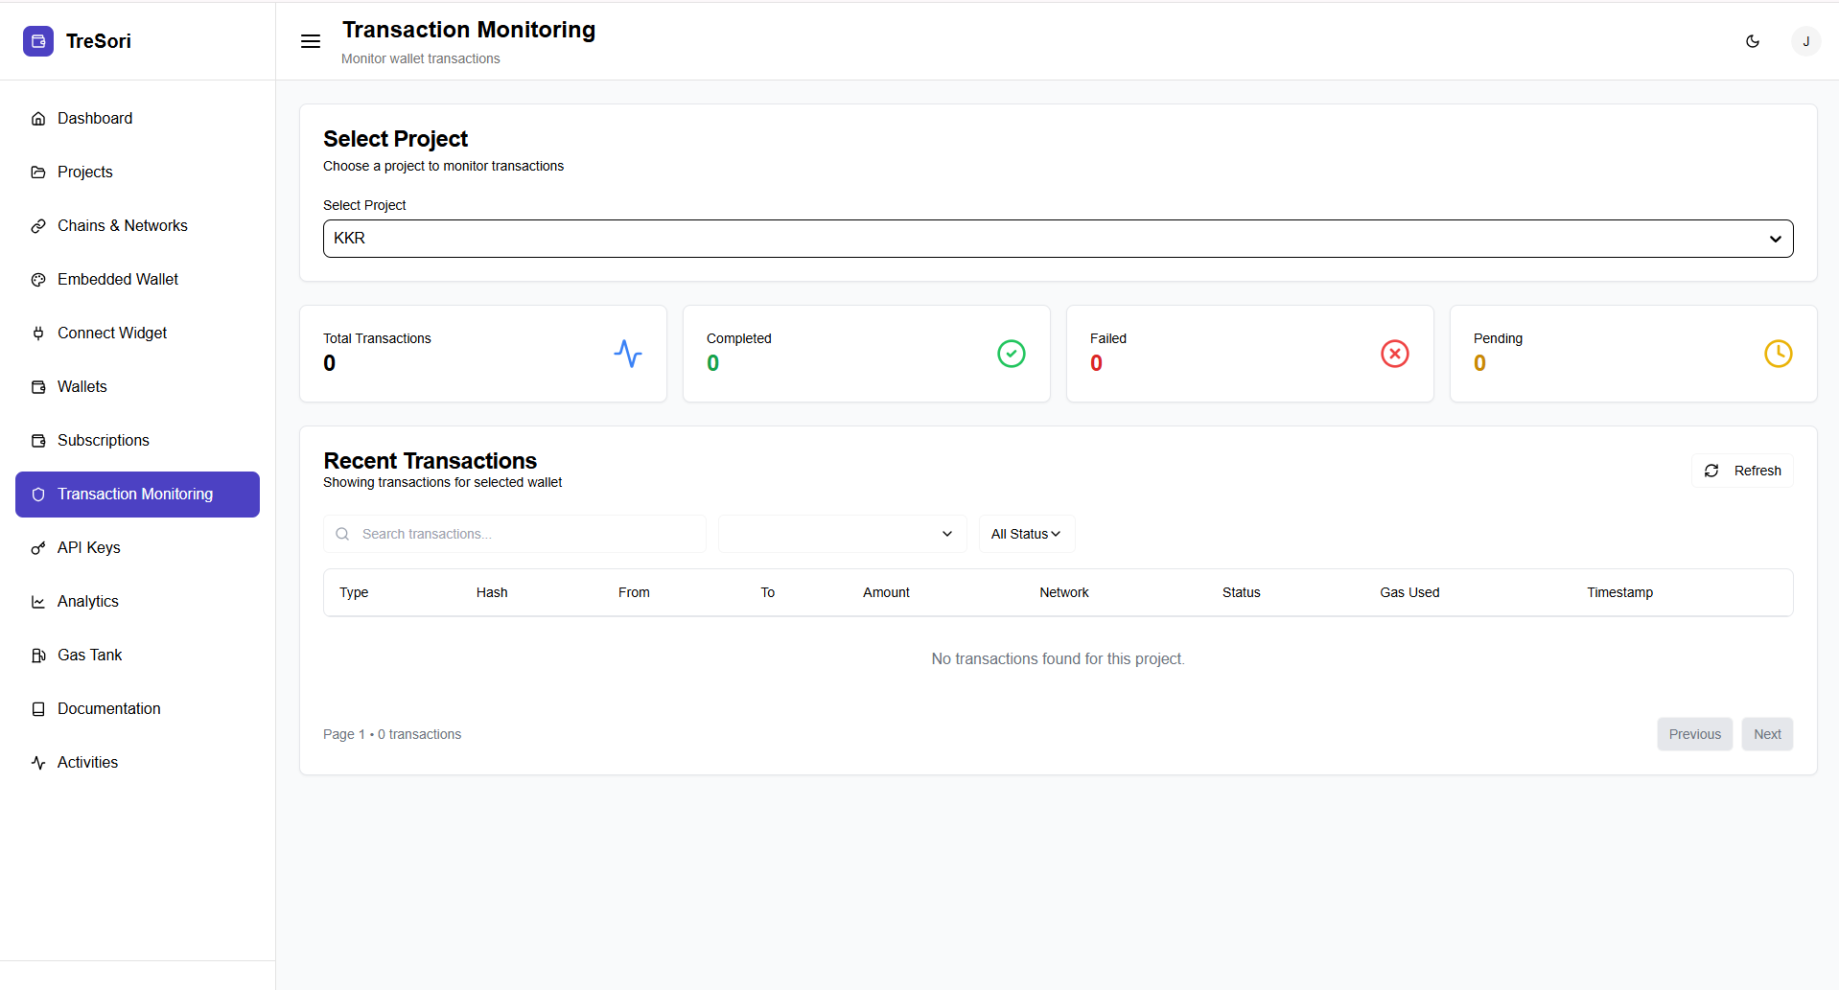Viewport: 1839px width, 990px height.
Task: Click the Failed red X icon
Action: (1395, 354)
